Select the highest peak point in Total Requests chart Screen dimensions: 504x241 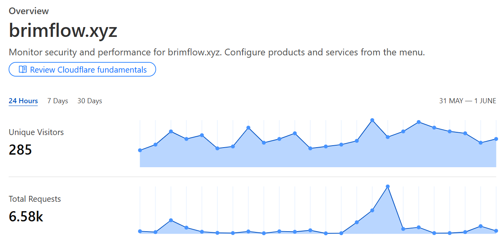pos(388,186)
